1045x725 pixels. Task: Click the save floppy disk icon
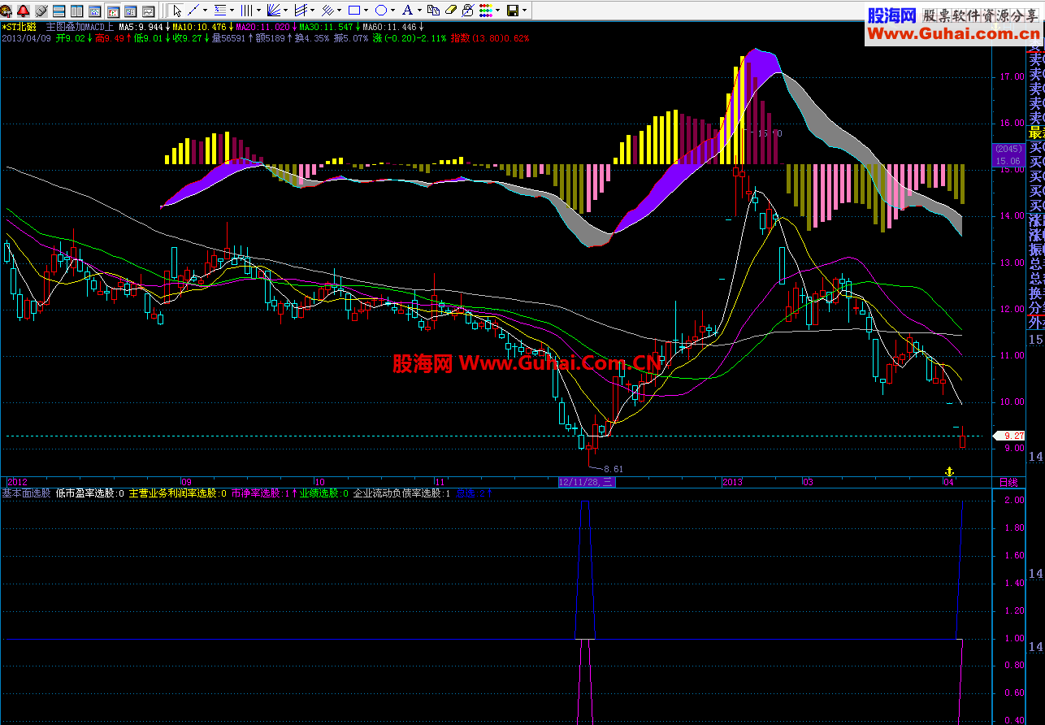coord(512,11)
